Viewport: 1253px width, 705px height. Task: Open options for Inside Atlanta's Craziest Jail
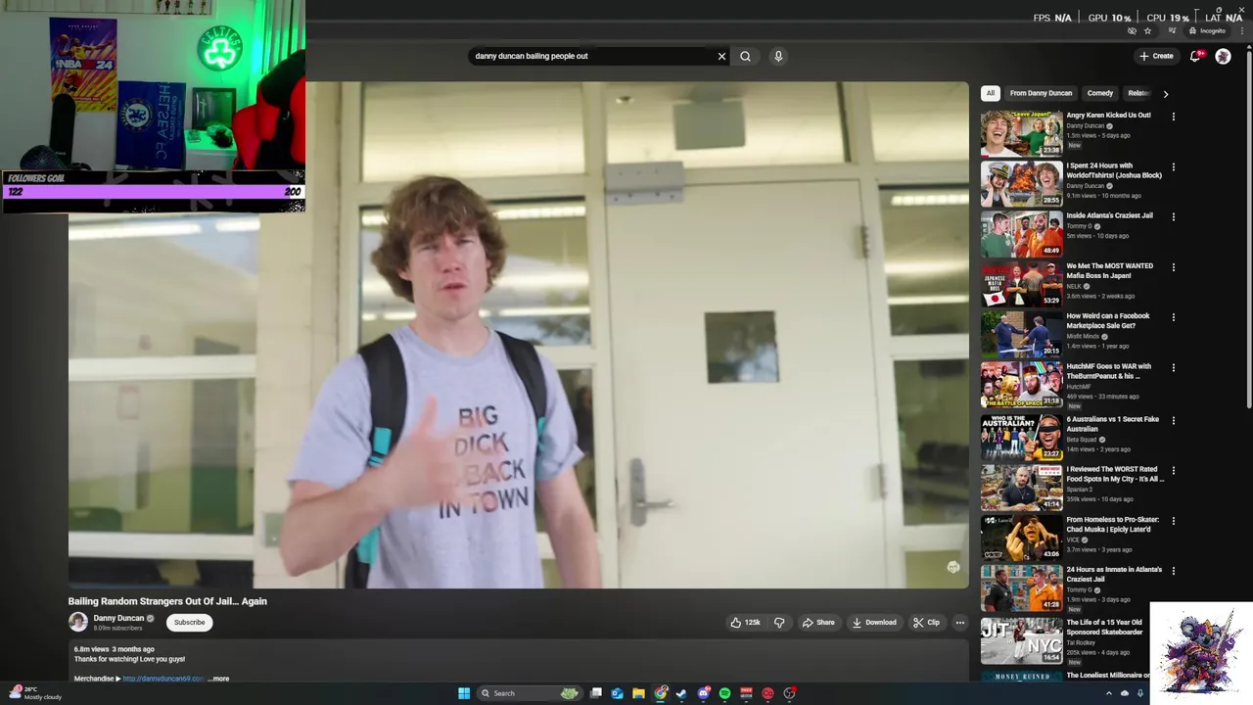click(1173, 217)
